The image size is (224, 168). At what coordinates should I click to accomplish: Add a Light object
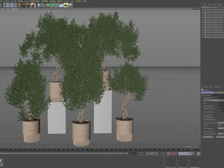click(70, 5)
